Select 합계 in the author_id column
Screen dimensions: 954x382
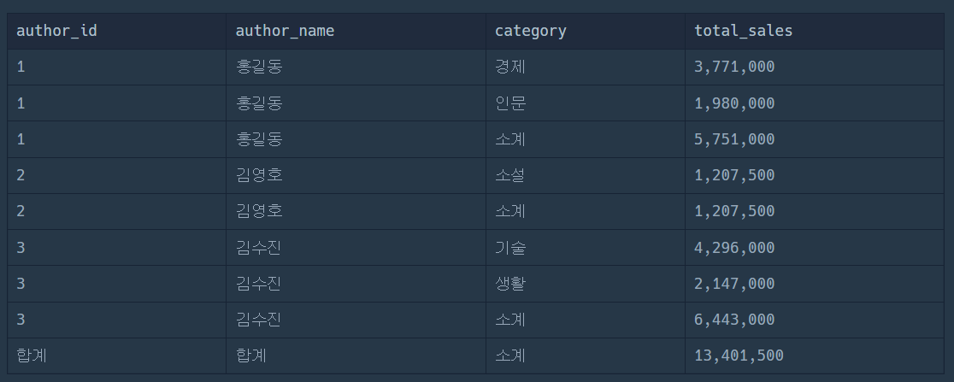coord(32,356)
